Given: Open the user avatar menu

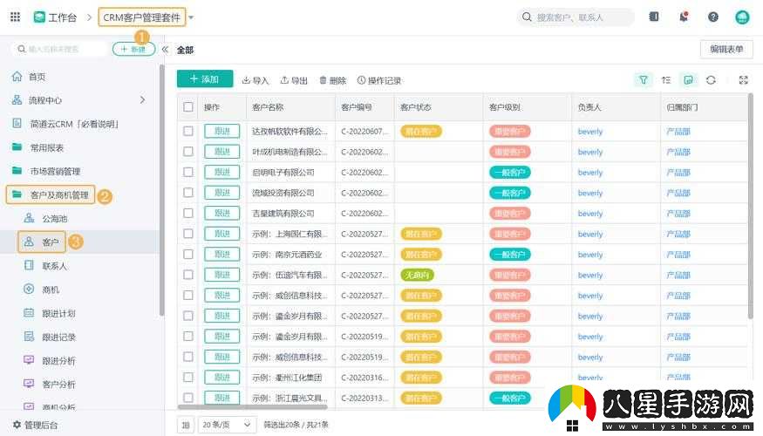Looking at the screenshot, I should point(742,17).
